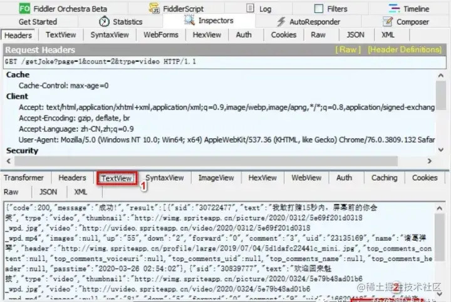Screen dimensions: 451x302
Task: Click the horizontal scroll right arrow
Action: (430, 161)
